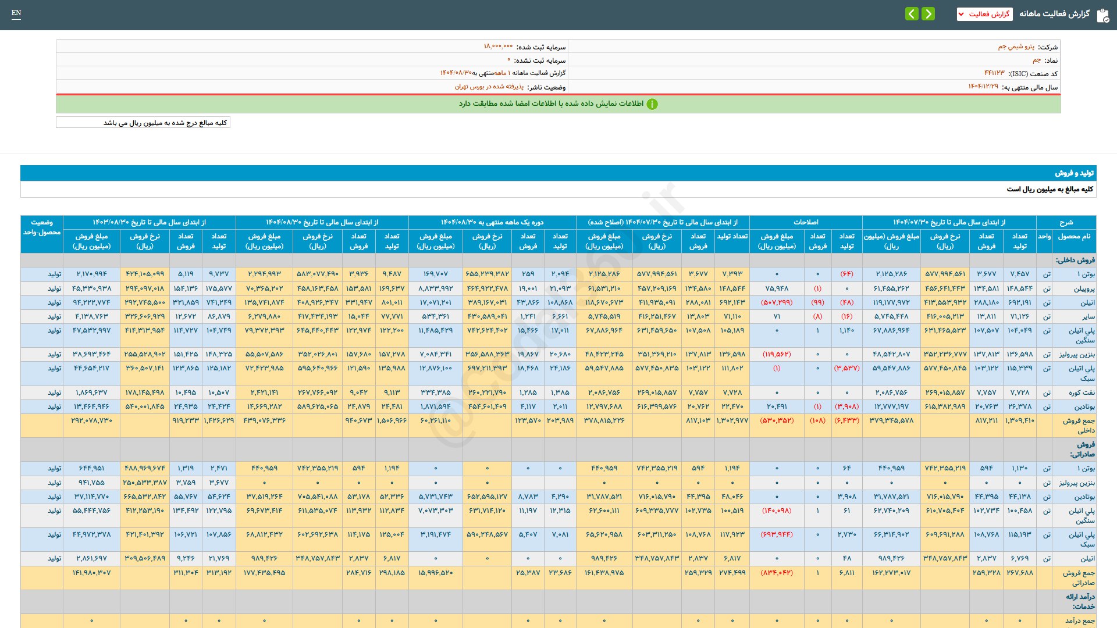Image resolution: width=1117 pixels, height=628 pixels.
Task: Click the green info icon in notice bar
Action: [x=652, y=104]
